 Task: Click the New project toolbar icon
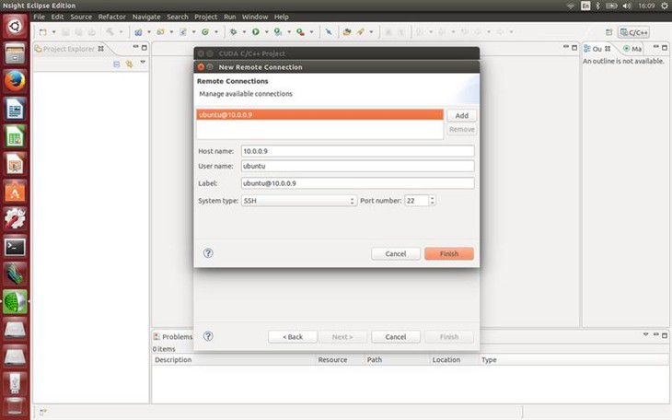coord(43,32)
